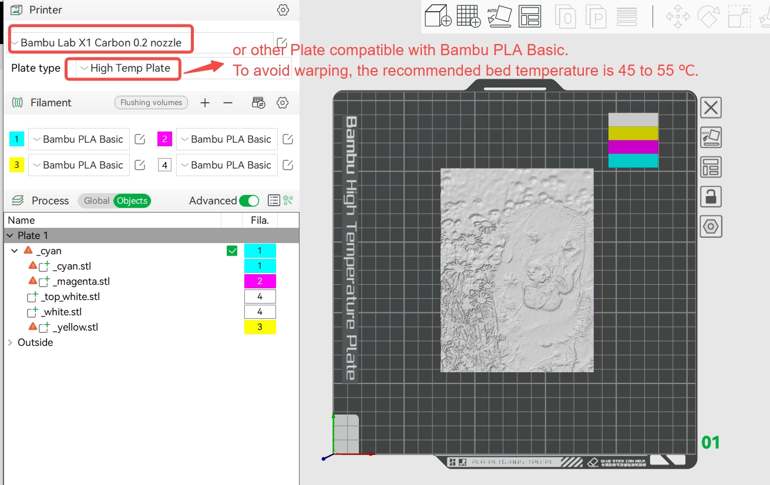Open filament 4 Bambu PLA Basic dropdown
The height and width of the screenshot is (485, 770).
point(227,165)
